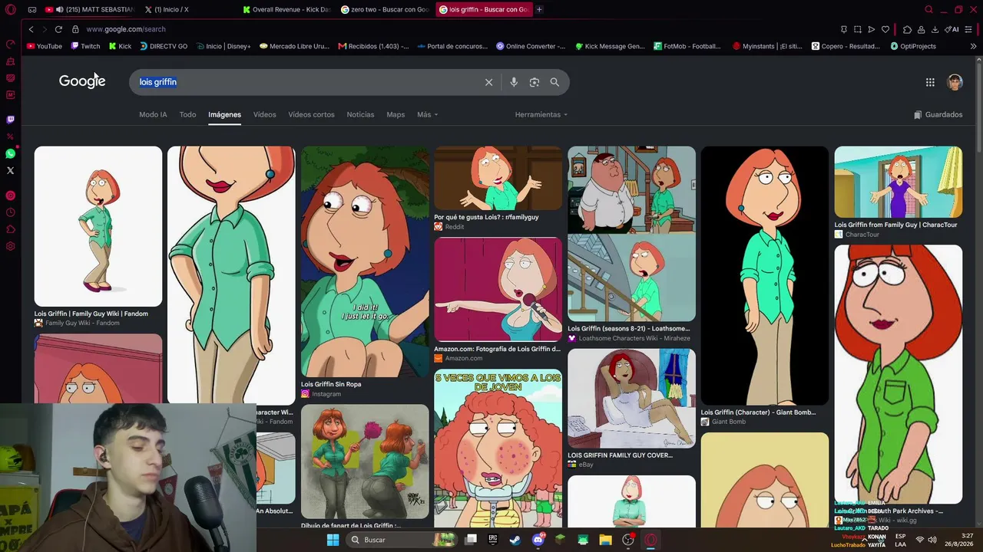The height and width of the screenshot is (552, 983).
Task: Open GX Control speedometer in sidebar
Action: pos(10,44)
